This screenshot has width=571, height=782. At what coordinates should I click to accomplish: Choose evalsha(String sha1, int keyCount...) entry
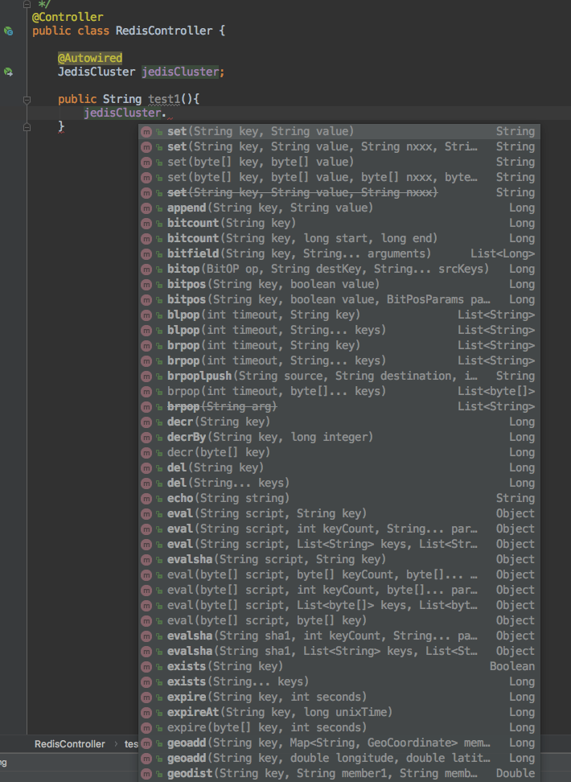(x=339, y=636)
